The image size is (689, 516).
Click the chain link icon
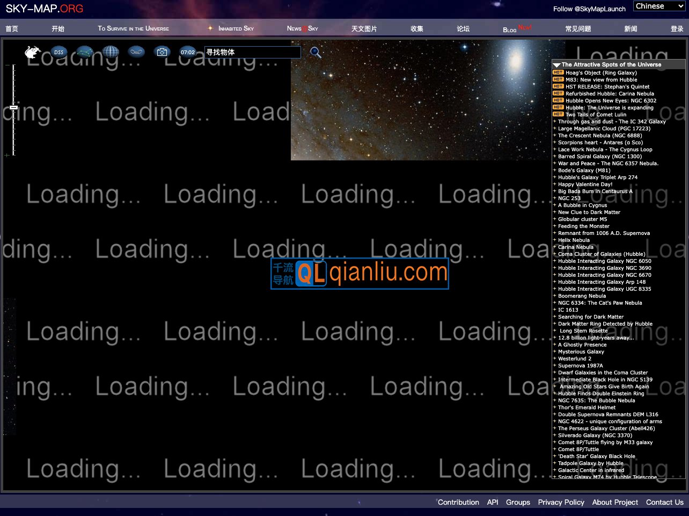point(136,52)
